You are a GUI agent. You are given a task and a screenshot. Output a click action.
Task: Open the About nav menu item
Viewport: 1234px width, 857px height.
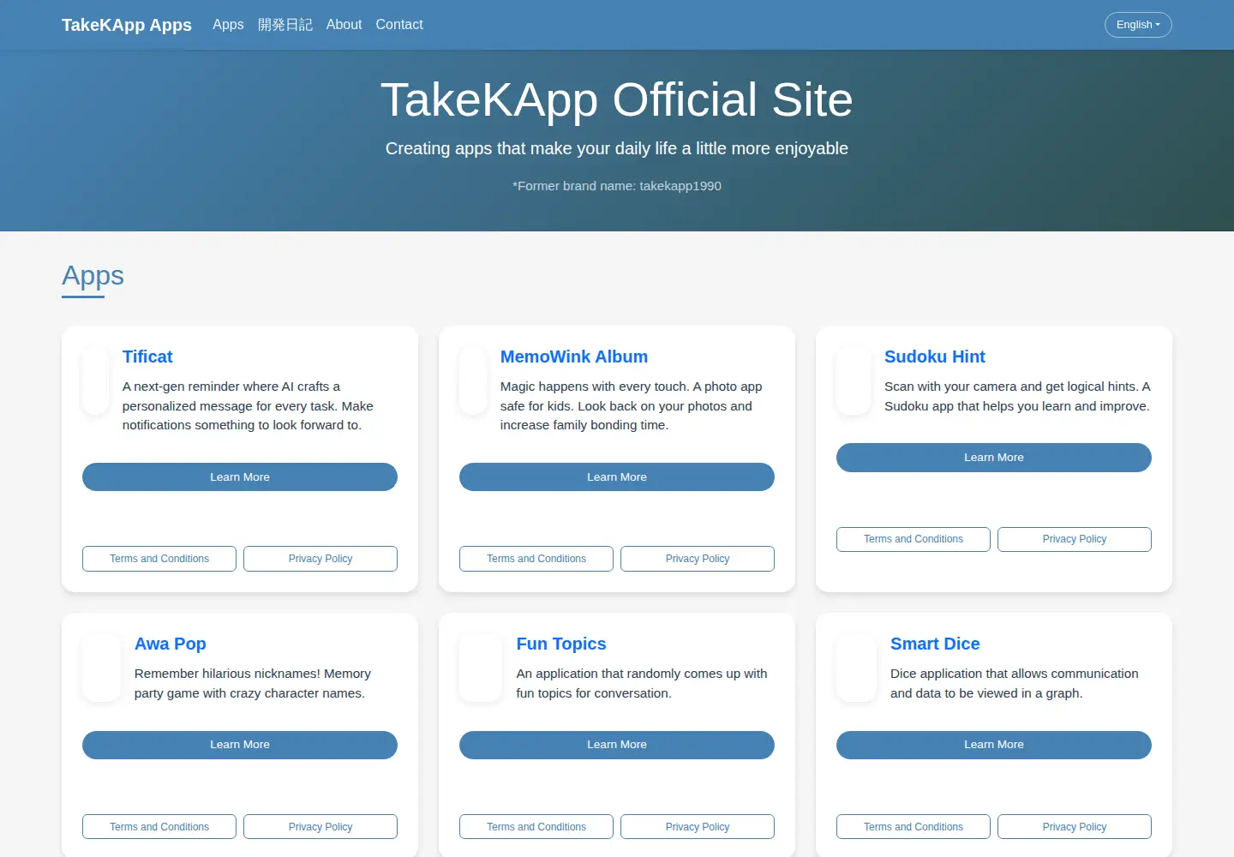pos(344,25)
